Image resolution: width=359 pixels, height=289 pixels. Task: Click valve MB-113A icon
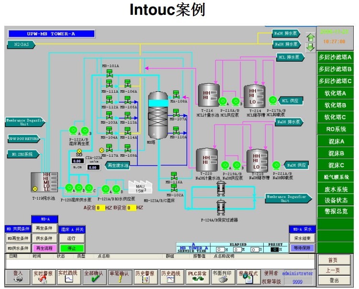(128, 116)
